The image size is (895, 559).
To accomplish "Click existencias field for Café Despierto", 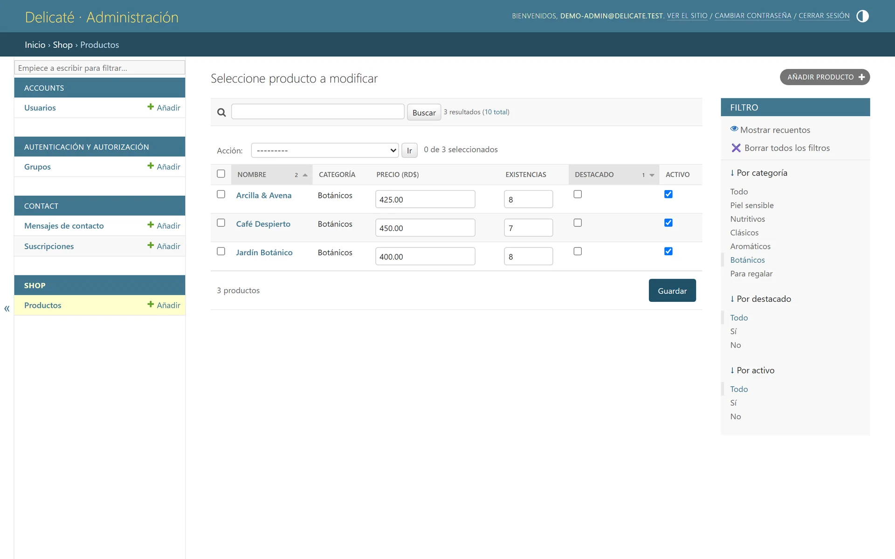I will click(528, 228).
